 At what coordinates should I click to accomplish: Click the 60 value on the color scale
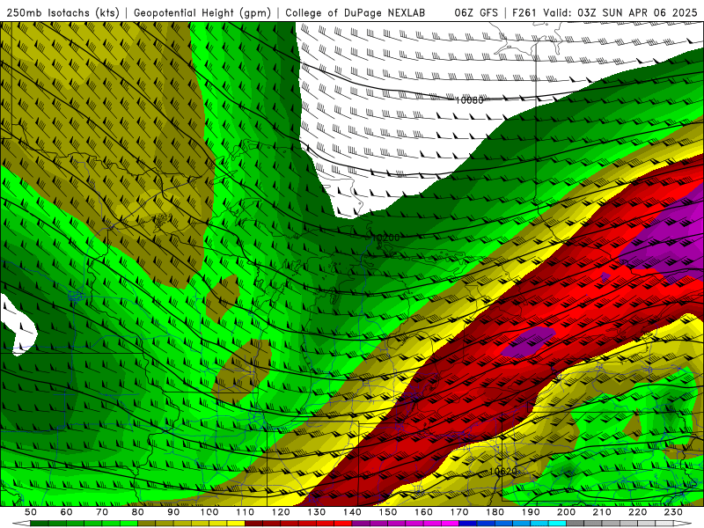point(67,512)
